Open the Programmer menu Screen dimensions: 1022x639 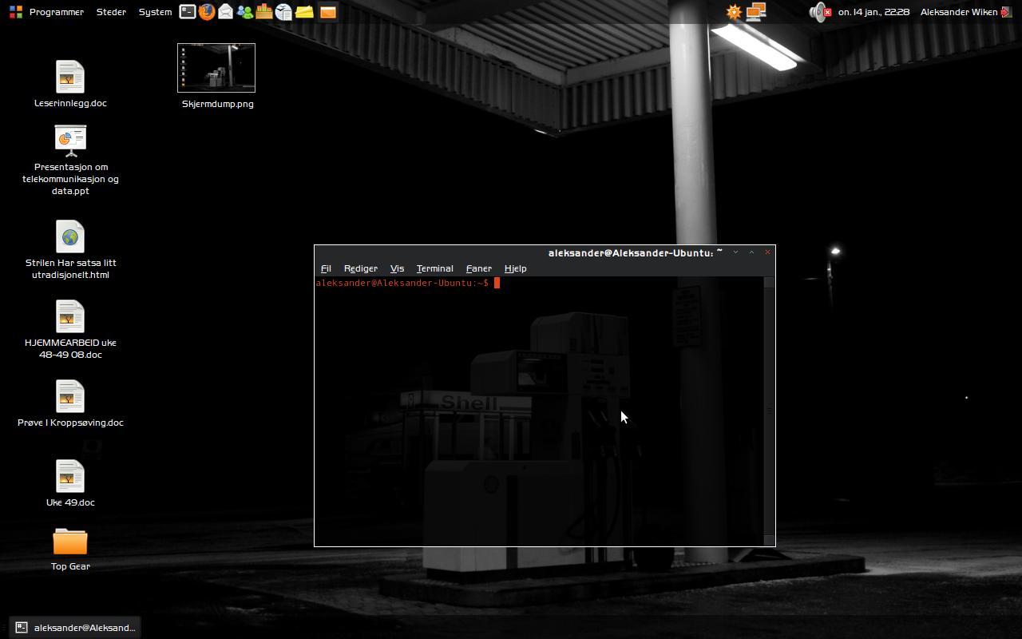click(x=57, y=12)
